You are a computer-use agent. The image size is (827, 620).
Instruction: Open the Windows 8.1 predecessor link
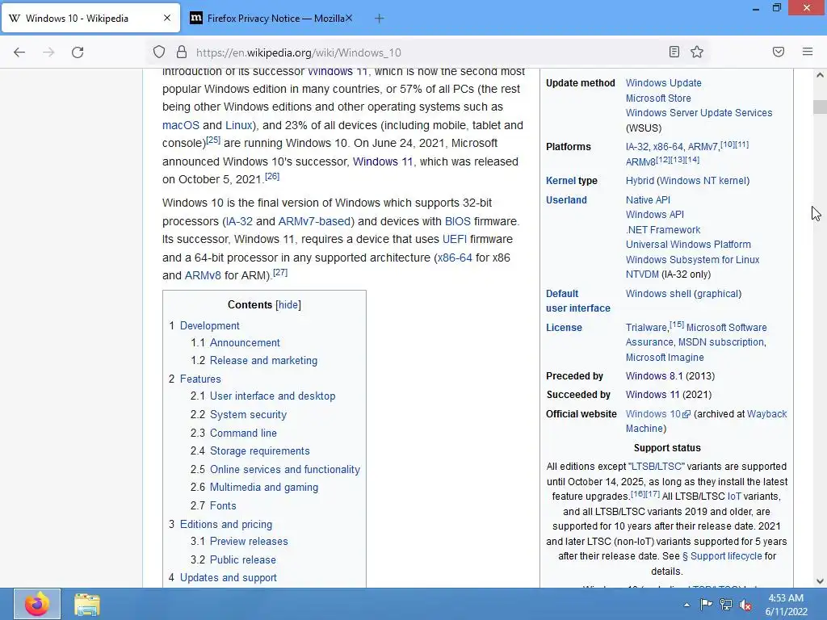pos(653,376)
